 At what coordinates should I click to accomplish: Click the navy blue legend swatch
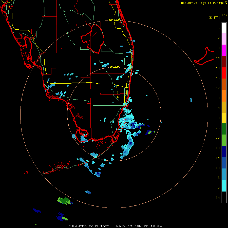pos(224,152)
